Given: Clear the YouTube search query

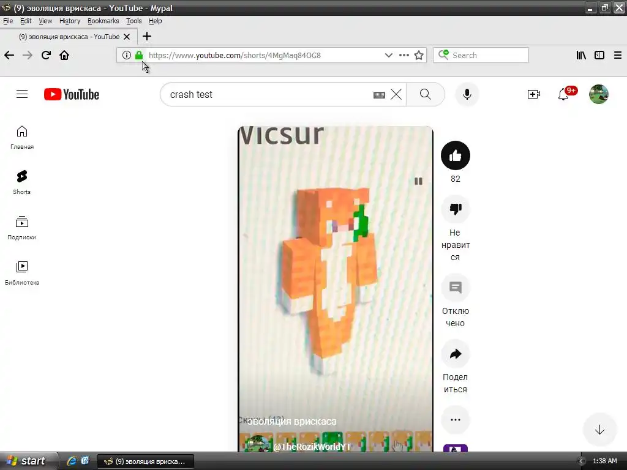Looking at the screenshot, I should 396,94.
